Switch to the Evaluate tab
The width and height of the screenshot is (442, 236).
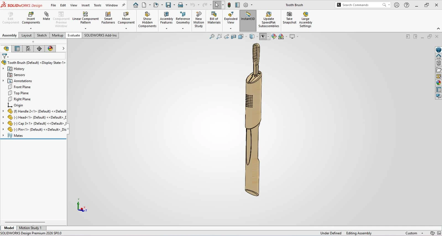click(74, 35)
